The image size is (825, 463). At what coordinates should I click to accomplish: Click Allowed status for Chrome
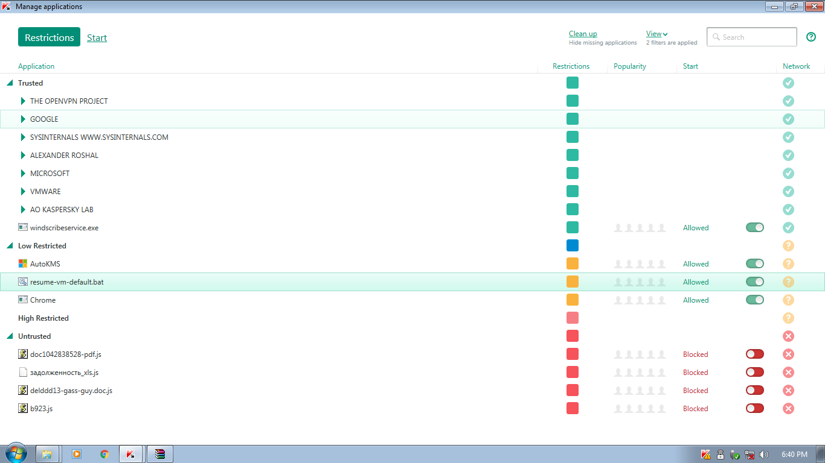pos(696,300)
